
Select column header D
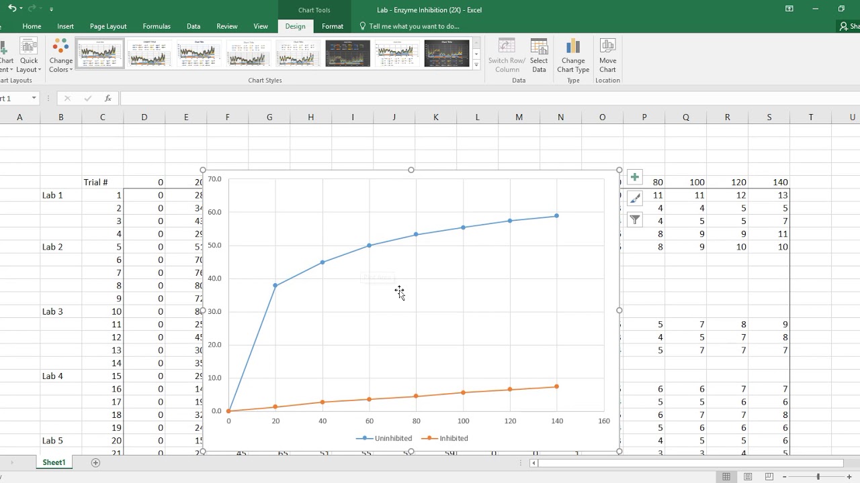tap(144, 117)
